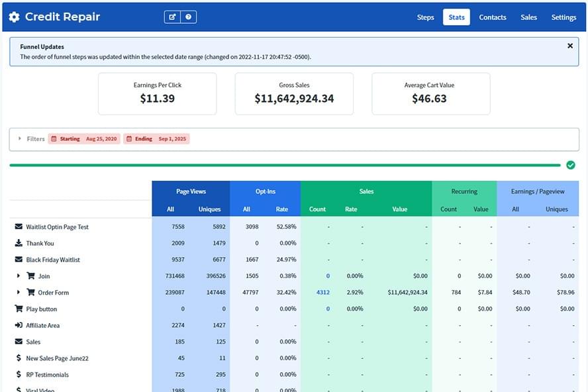Click the download icon next to Thank You
Screen dimensions: 588x392
pyautogui.click(x=19, y=243)
